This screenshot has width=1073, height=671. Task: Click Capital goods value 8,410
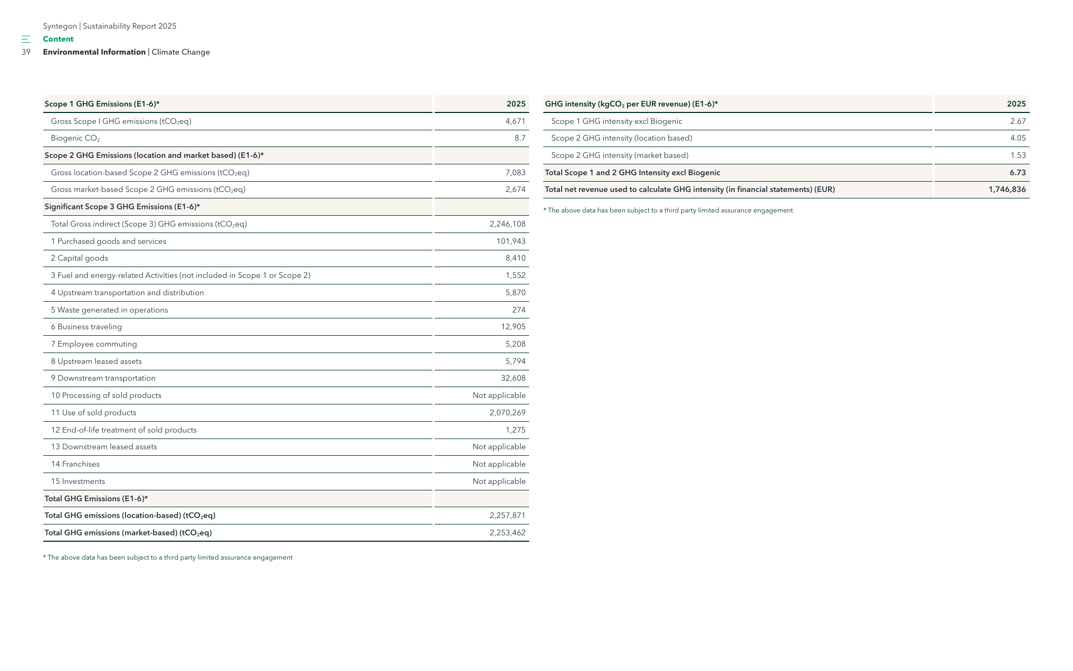point(515,258)
